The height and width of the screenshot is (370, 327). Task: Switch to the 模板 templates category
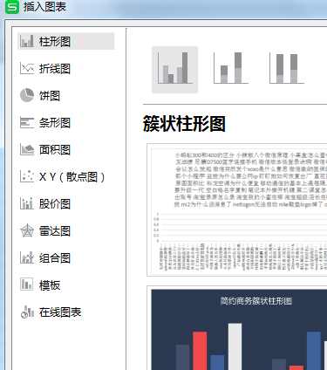[x=40, y=285]
